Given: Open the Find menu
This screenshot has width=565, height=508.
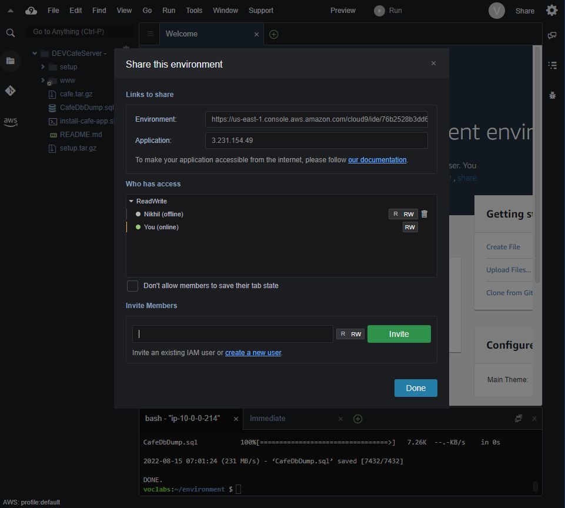Looking at the screenshot, I should point(99,11).
